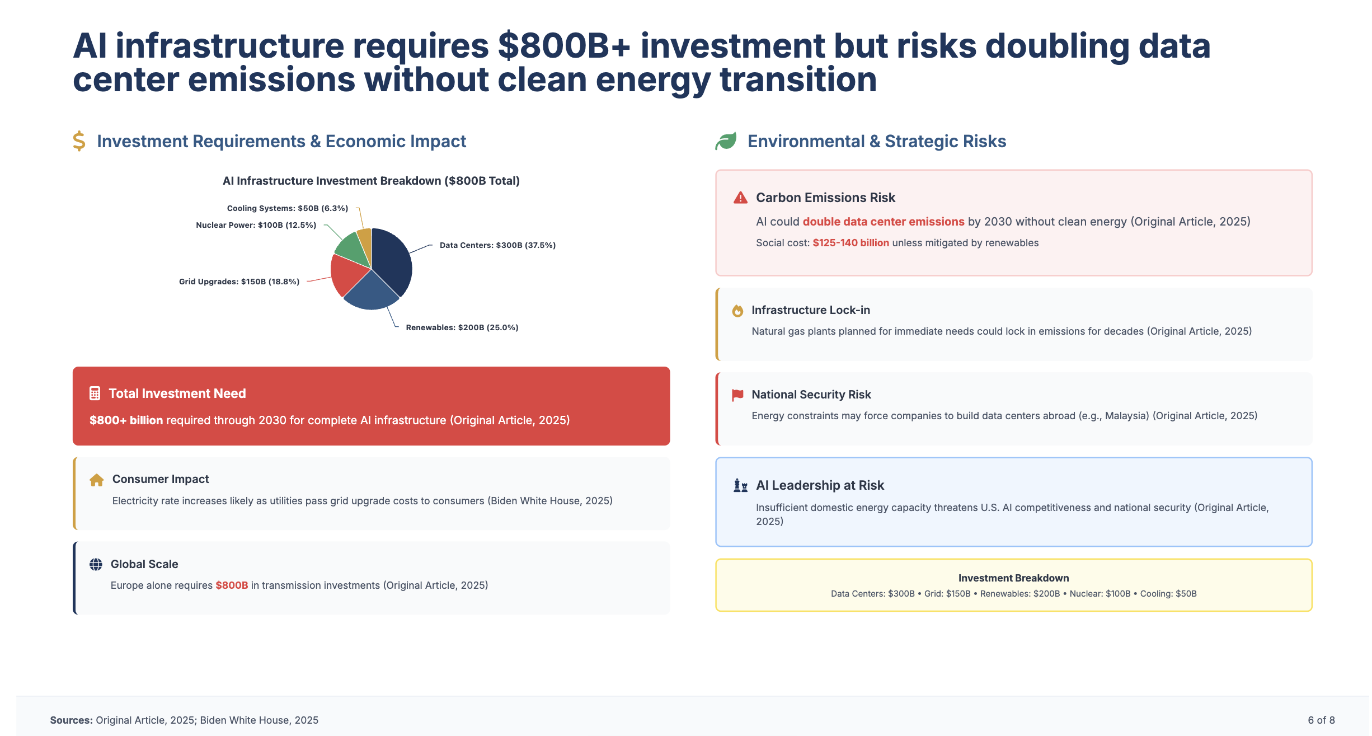
Task: Click the 'National Security Risk' card title
Action: pos(811,395)
